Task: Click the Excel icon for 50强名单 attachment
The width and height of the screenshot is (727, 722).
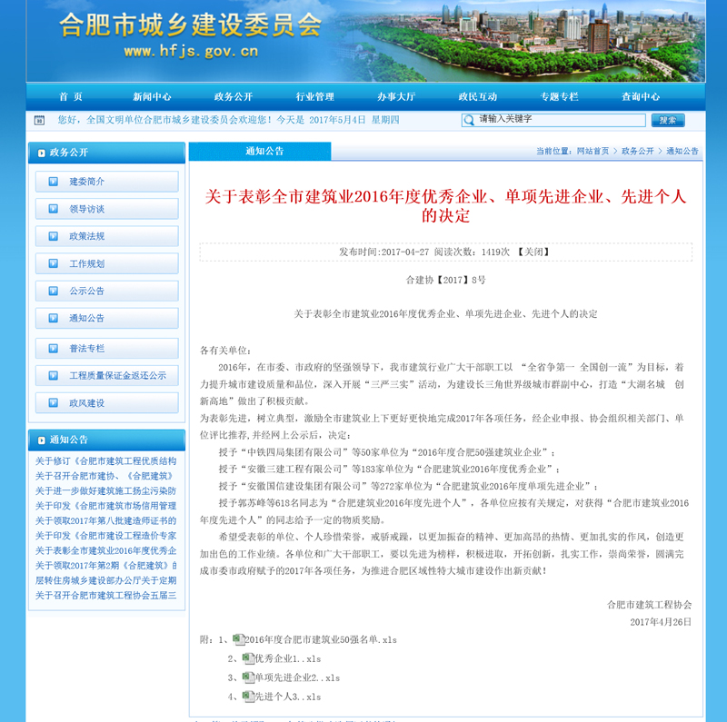Action: pyautogui.click(x=238, y=639)
